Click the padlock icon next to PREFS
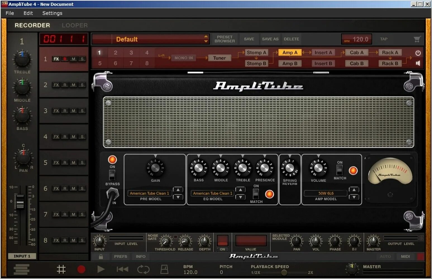 (101, 256)
